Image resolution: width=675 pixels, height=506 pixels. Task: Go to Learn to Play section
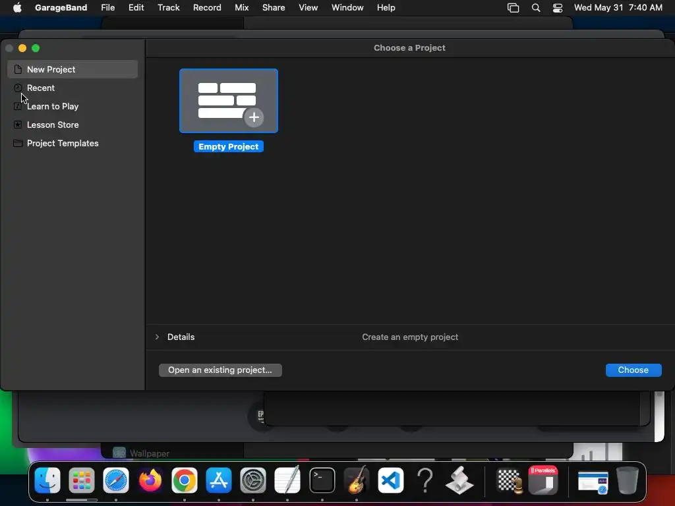tap(73, 106)
